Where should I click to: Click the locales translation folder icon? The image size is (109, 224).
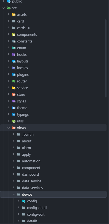(x=14, y=68)
